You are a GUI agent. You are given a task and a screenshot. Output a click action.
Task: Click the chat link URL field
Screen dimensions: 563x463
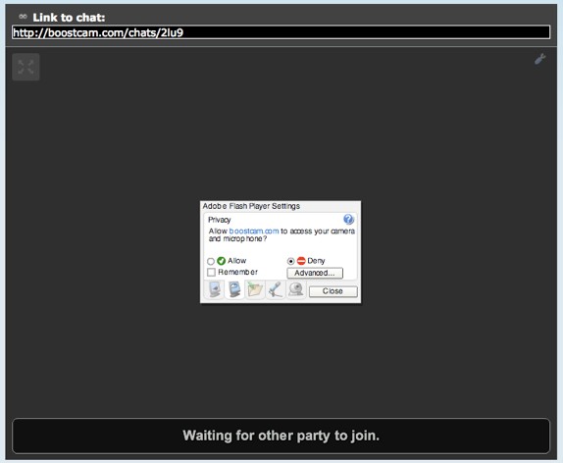(x=281, y=32)
